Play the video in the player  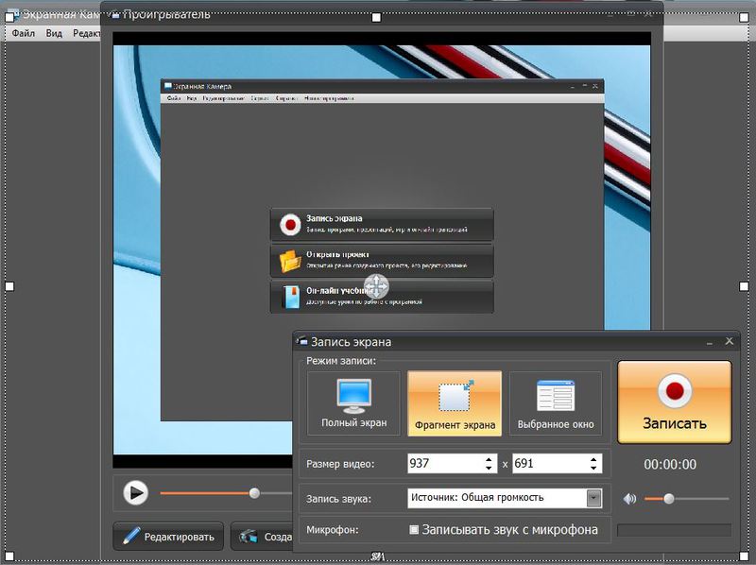point(135,492)
